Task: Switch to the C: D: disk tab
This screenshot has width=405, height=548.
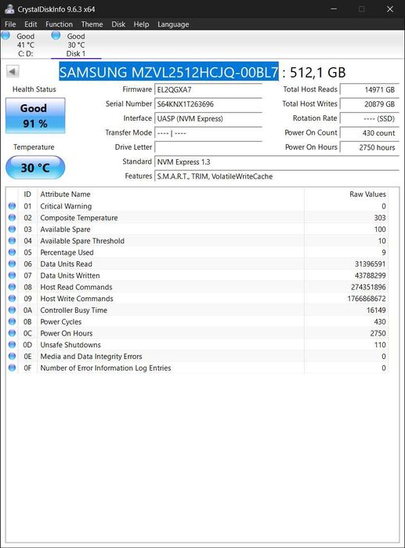Action: click(26, 45)
